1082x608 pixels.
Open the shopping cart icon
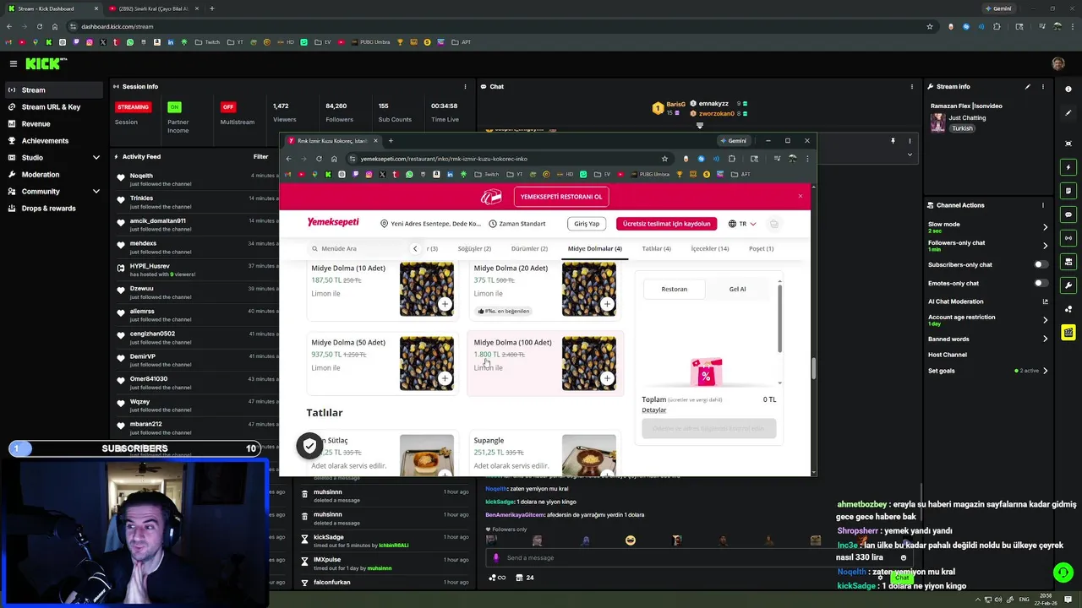pyautogui.click(x=773, y=224)
